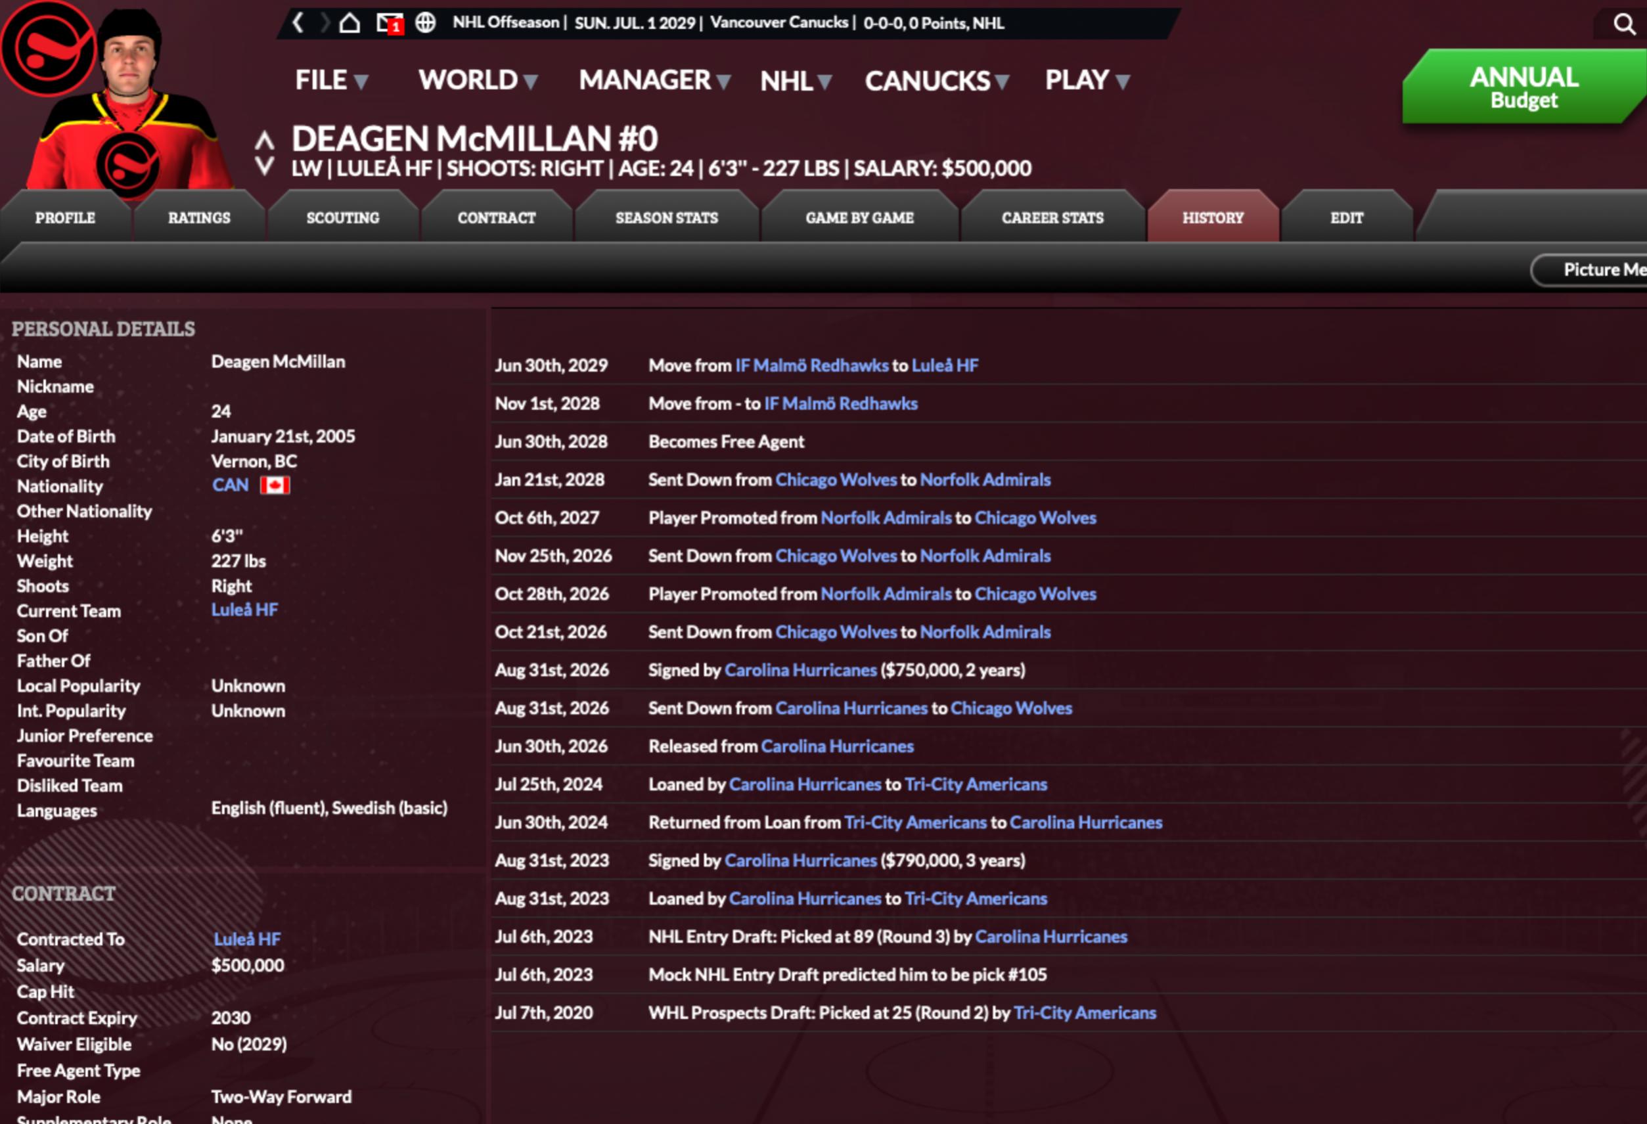Click the forward navigation arrow
The width and height of the screenshot is (1647, 1124).
(325, 24)
